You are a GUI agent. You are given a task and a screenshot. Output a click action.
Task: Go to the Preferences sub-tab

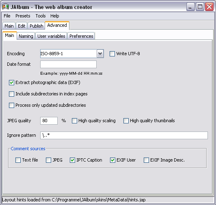click(x=81, y=36)
